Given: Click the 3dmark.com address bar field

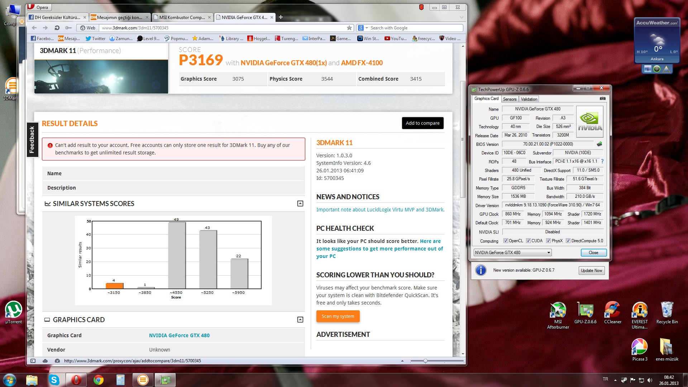Looking at the screenshot, I should [222, 28].
